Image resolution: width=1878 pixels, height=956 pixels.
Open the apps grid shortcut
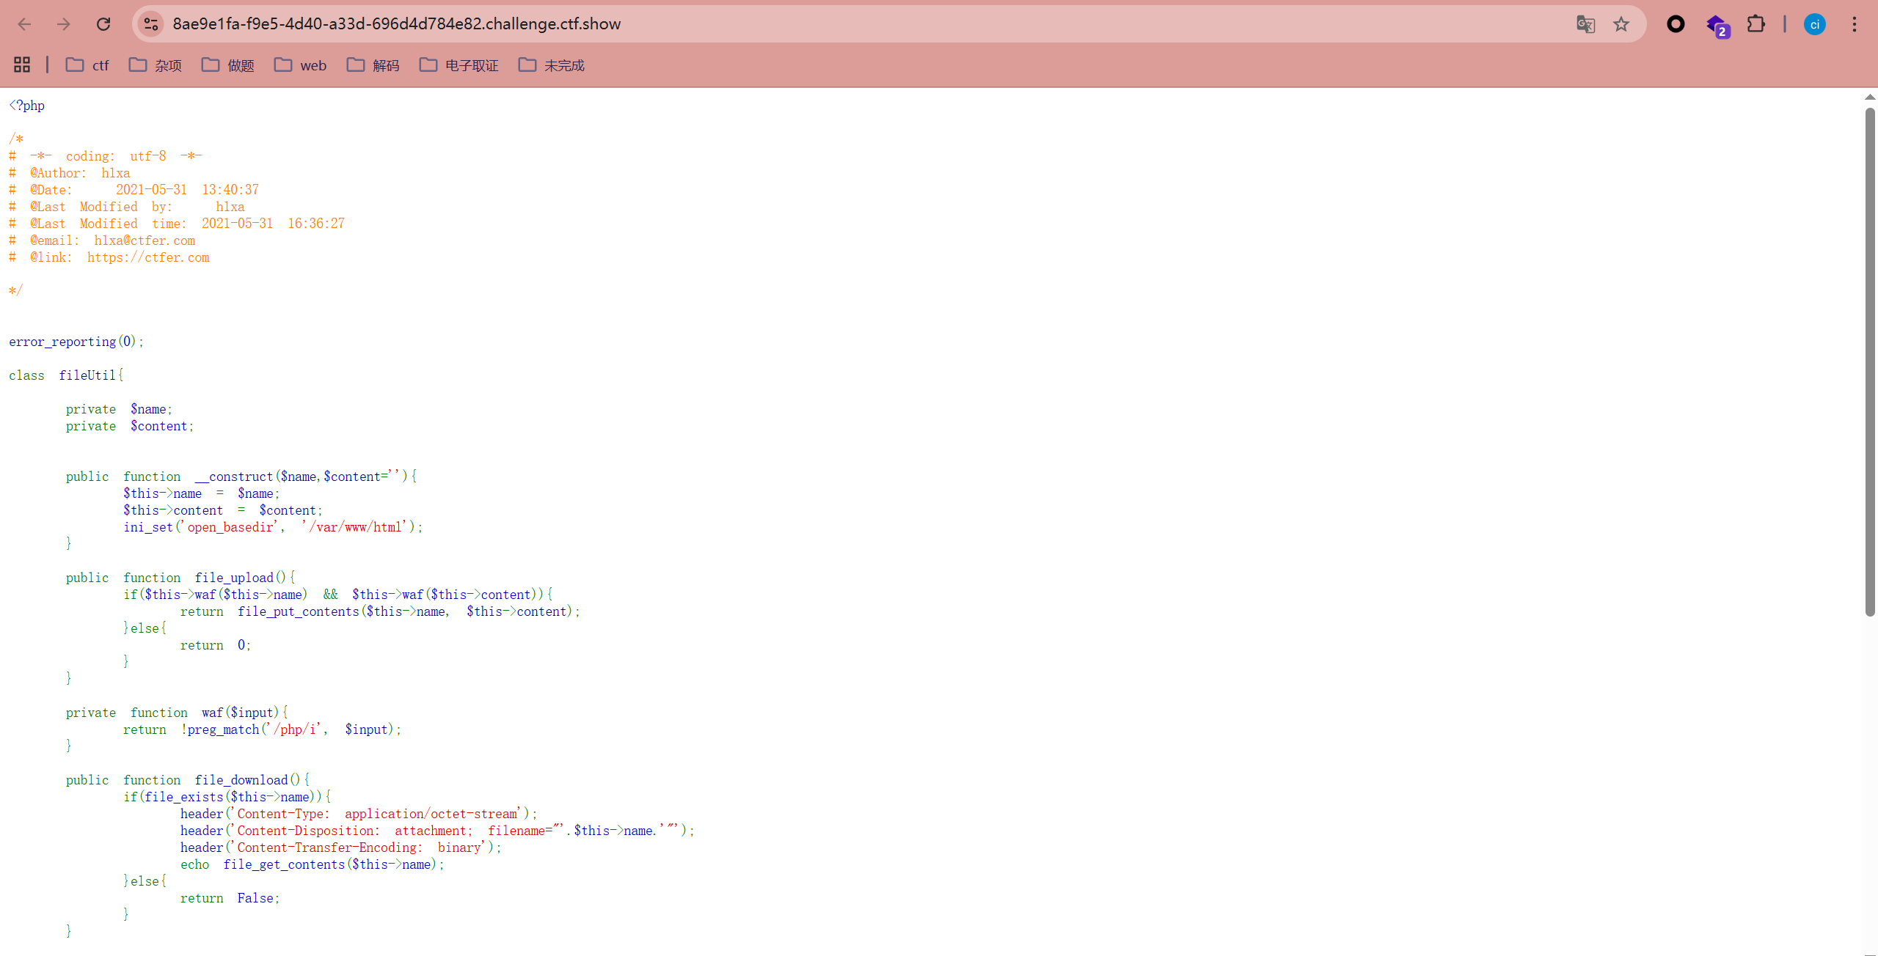click(x=22, y=65)
